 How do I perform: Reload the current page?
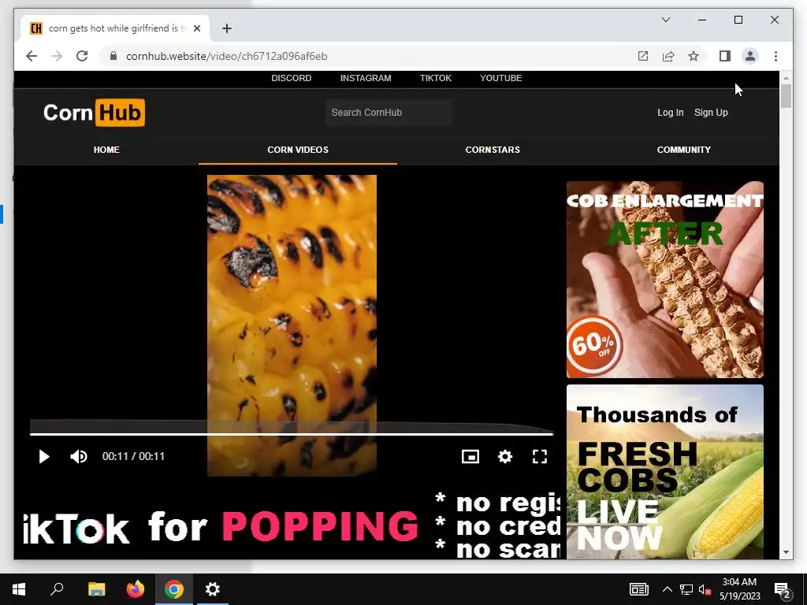point(82,56)
